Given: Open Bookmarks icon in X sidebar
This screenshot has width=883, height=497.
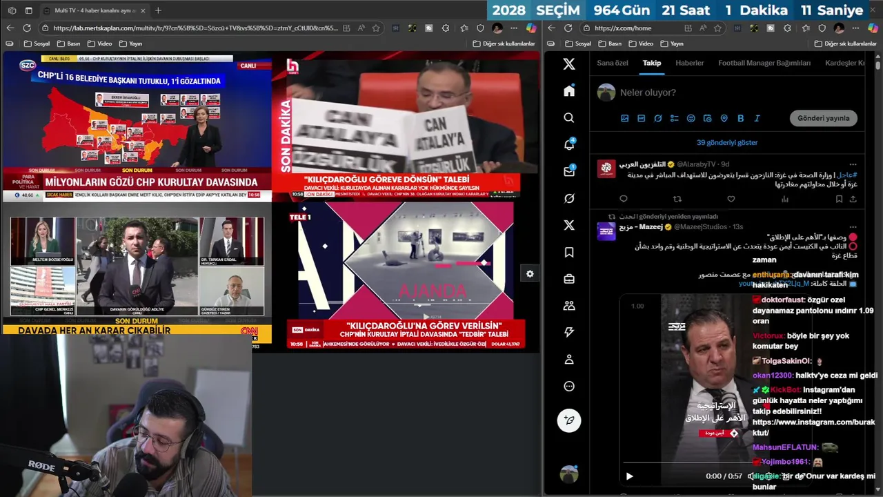Looking at the screenshot, I should click(x=569, y=252).
